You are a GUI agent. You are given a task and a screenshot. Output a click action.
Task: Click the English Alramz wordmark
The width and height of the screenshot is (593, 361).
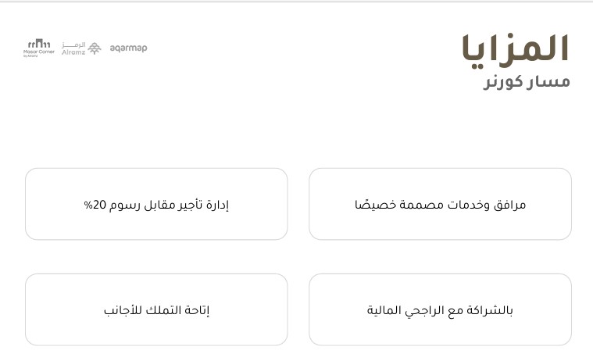click(x=73, y=52)
